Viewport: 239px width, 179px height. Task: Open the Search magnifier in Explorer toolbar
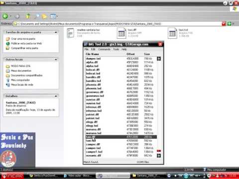coord(37,16)
